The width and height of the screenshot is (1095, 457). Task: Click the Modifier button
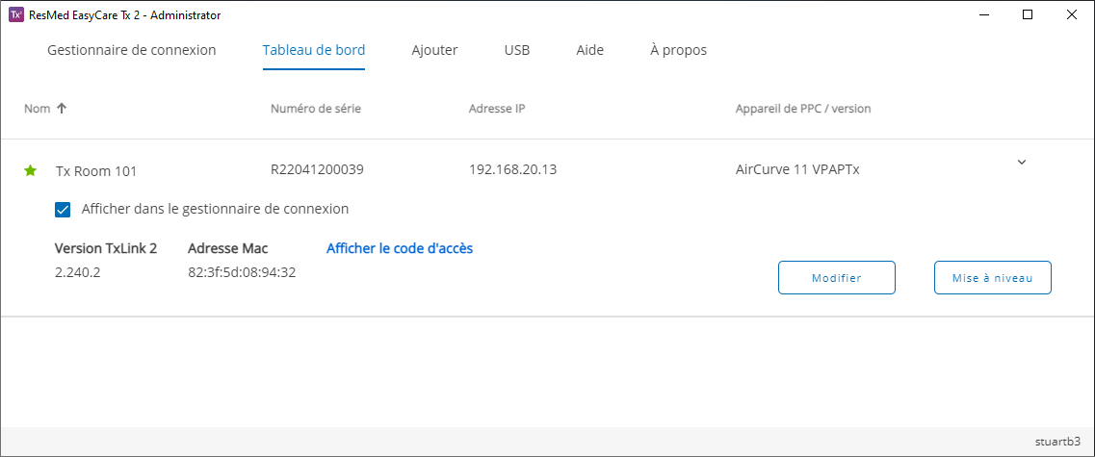[837, 278]
